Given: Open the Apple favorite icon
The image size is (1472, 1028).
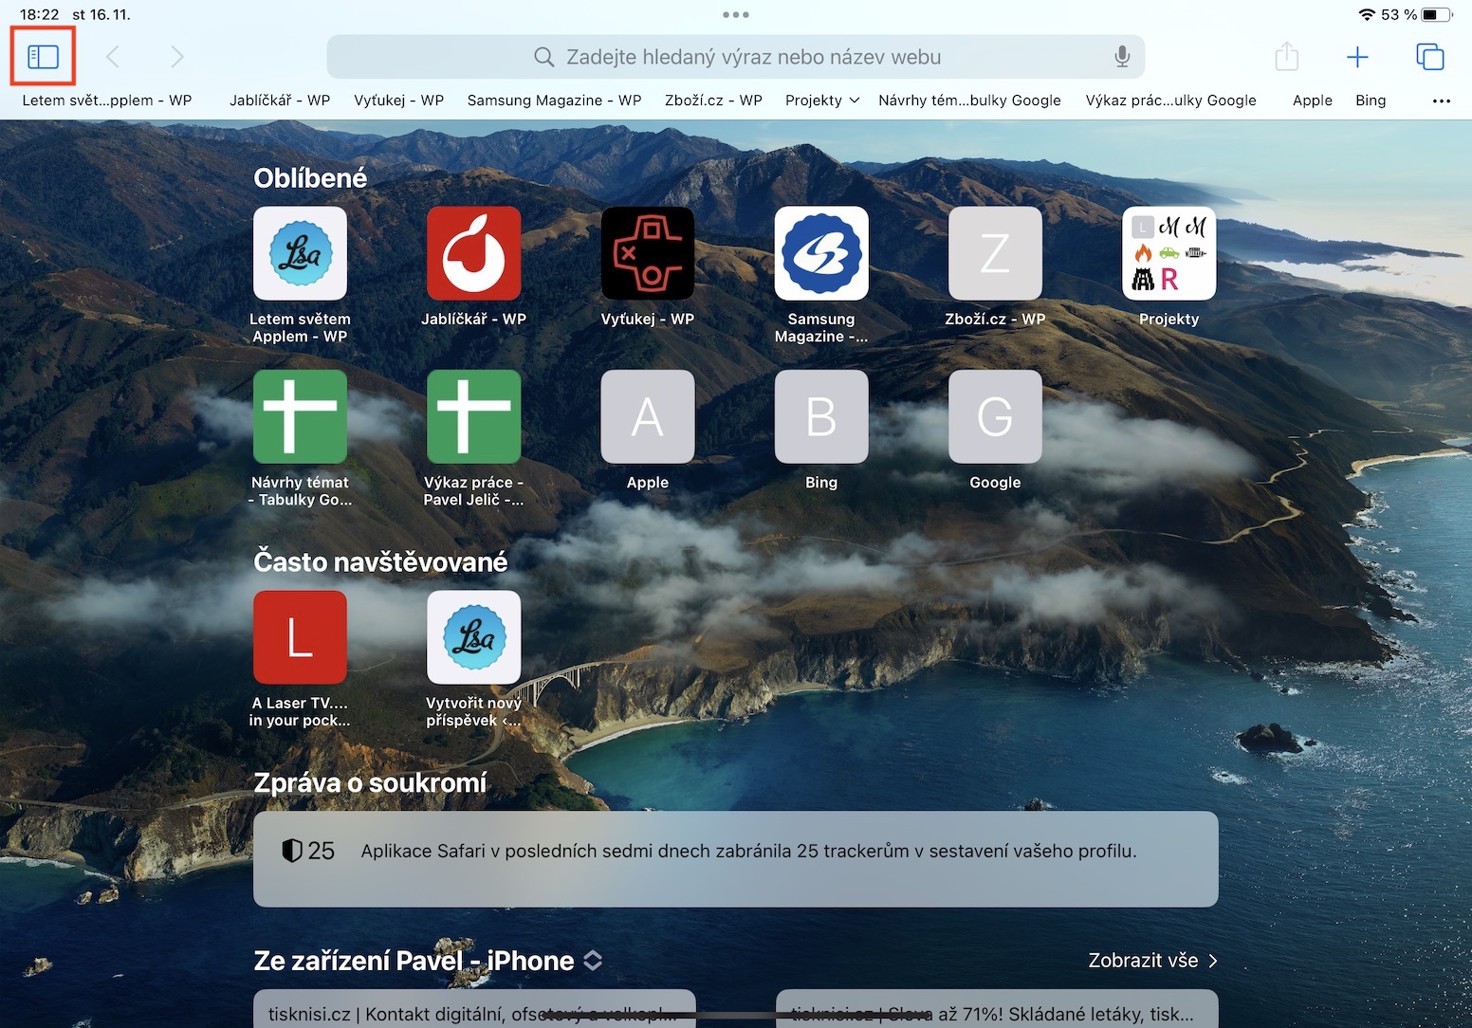Looking at the screenshot, I should [648, 416].
